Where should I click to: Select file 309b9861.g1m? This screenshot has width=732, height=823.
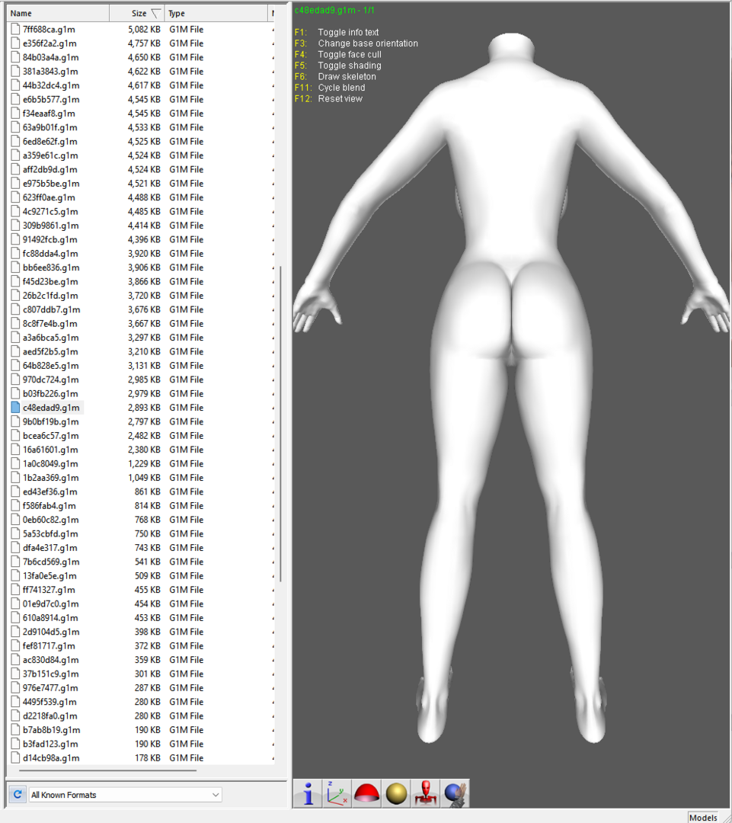tap(50, 225)
